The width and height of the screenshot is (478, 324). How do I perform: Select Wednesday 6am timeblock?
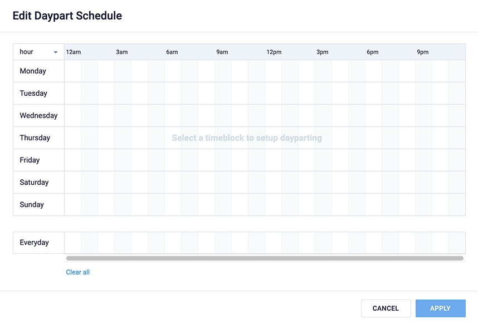[173, 116]
